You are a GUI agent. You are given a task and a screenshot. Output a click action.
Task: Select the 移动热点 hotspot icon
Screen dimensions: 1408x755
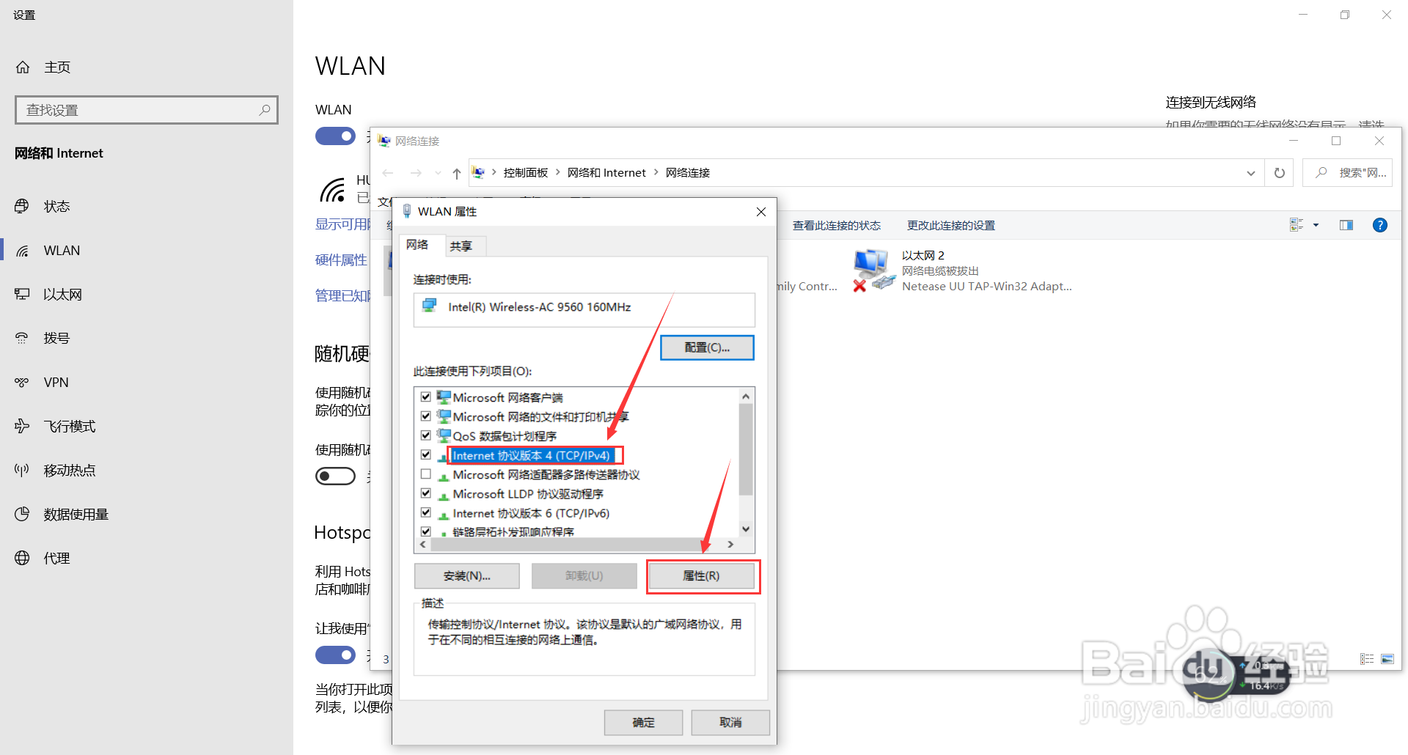pyautogui.click(x=22, y=471)
